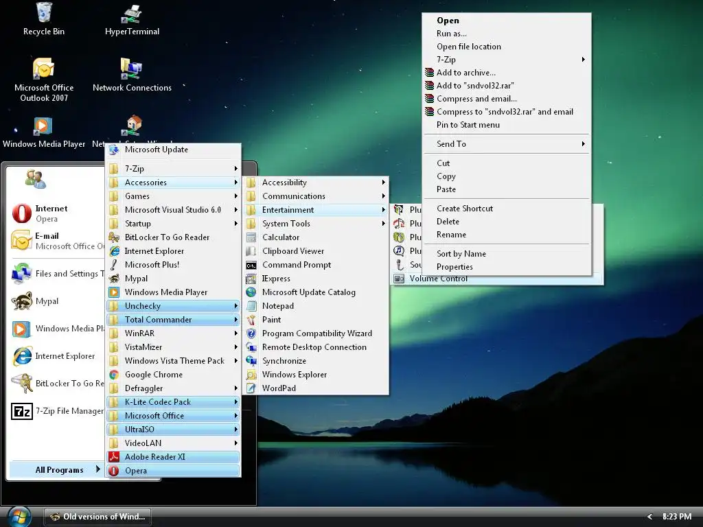Click the IExpress entry in Accessories
This screenshot has height=527, width=703.
(316, 279)
